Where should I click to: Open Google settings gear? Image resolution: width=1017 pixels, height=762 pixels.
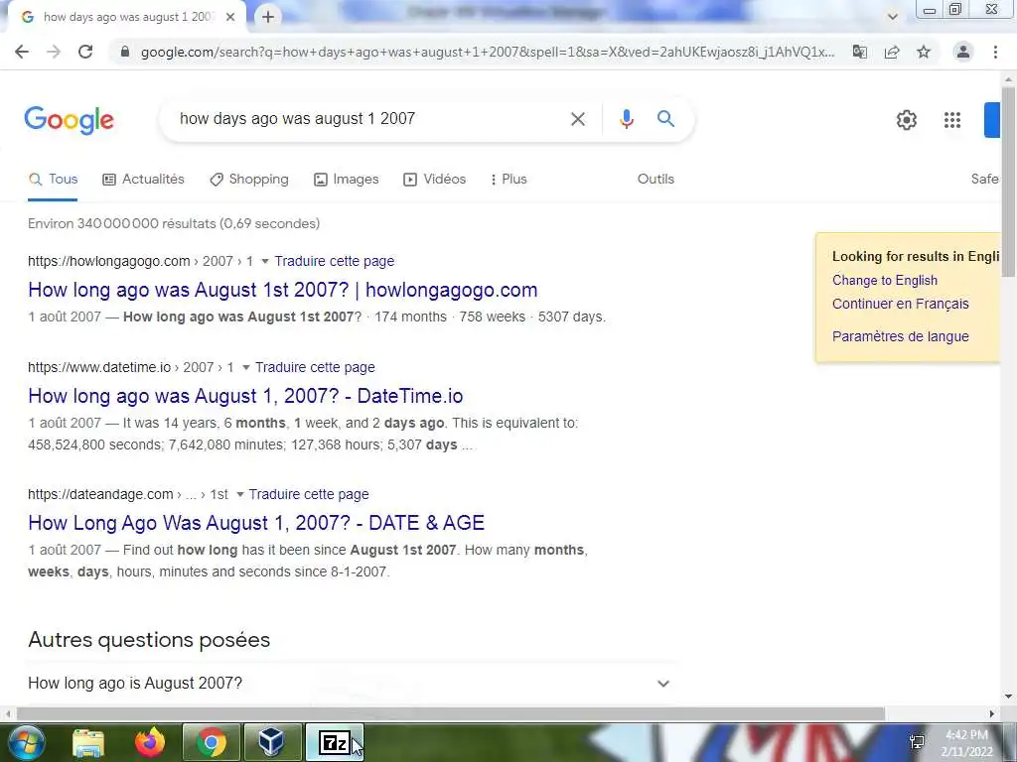click(906, 120)
